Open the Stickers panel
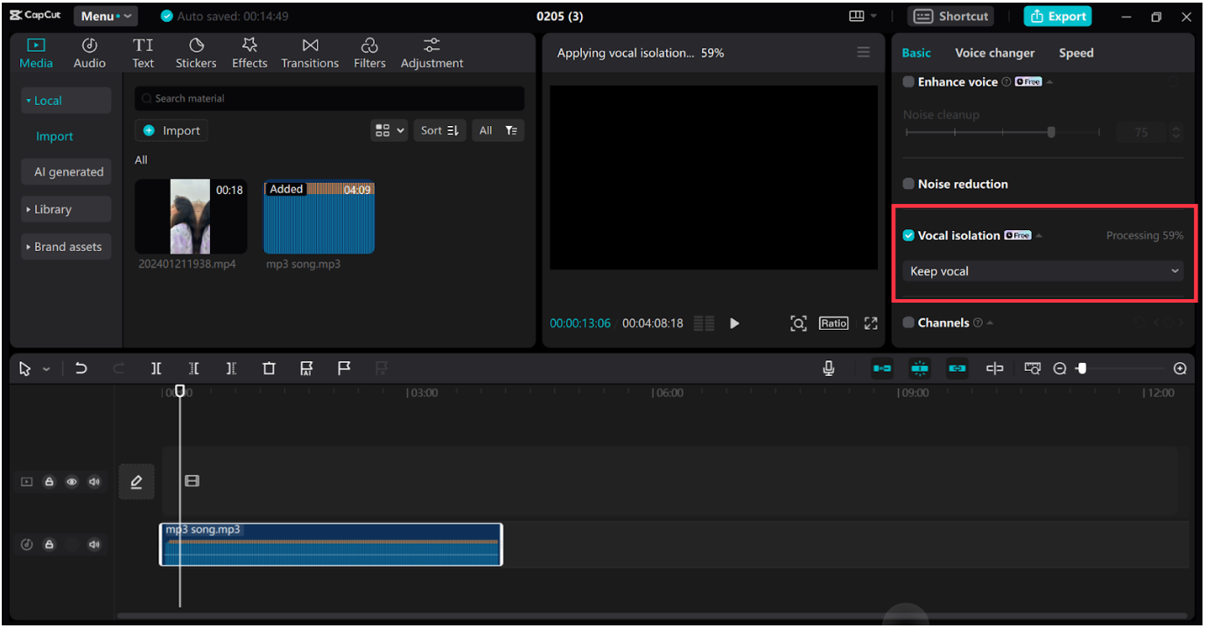This screenshot has width=1206, height=628. (196, 53)
